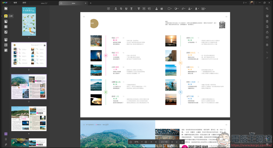Image resolution: width=273 pixels, height=148 pixels.
Task: Open the Attachments paperclip icon
Action: coord(6,144)
